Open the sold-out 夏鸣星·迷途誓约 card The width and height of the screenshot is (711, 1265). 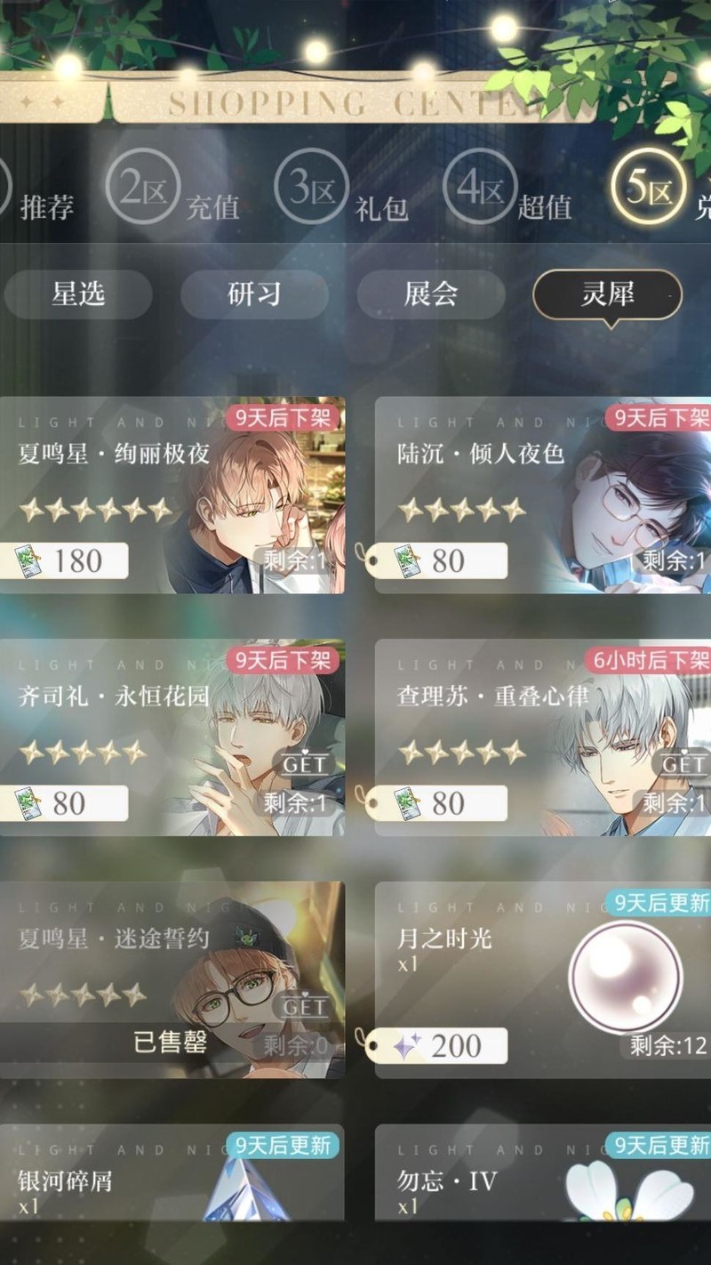[x=172, y=980]
